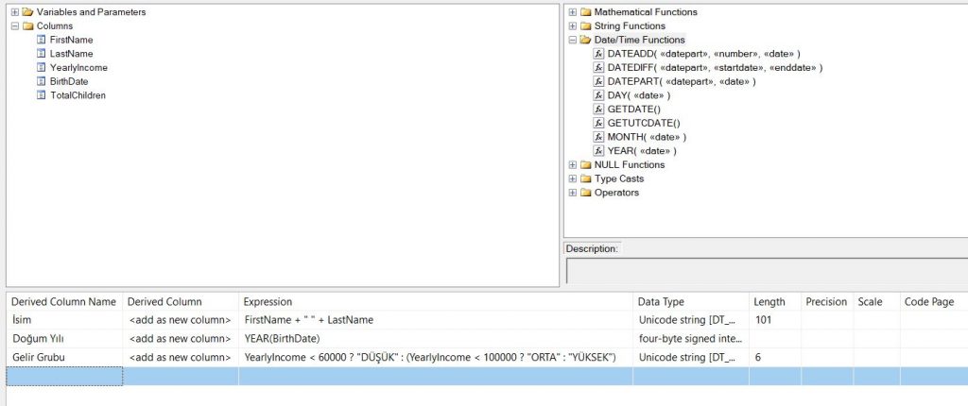Viewport: 968px width, 406px height.
Task: Click the Type Casts folder icon
Action: [585, 179]
